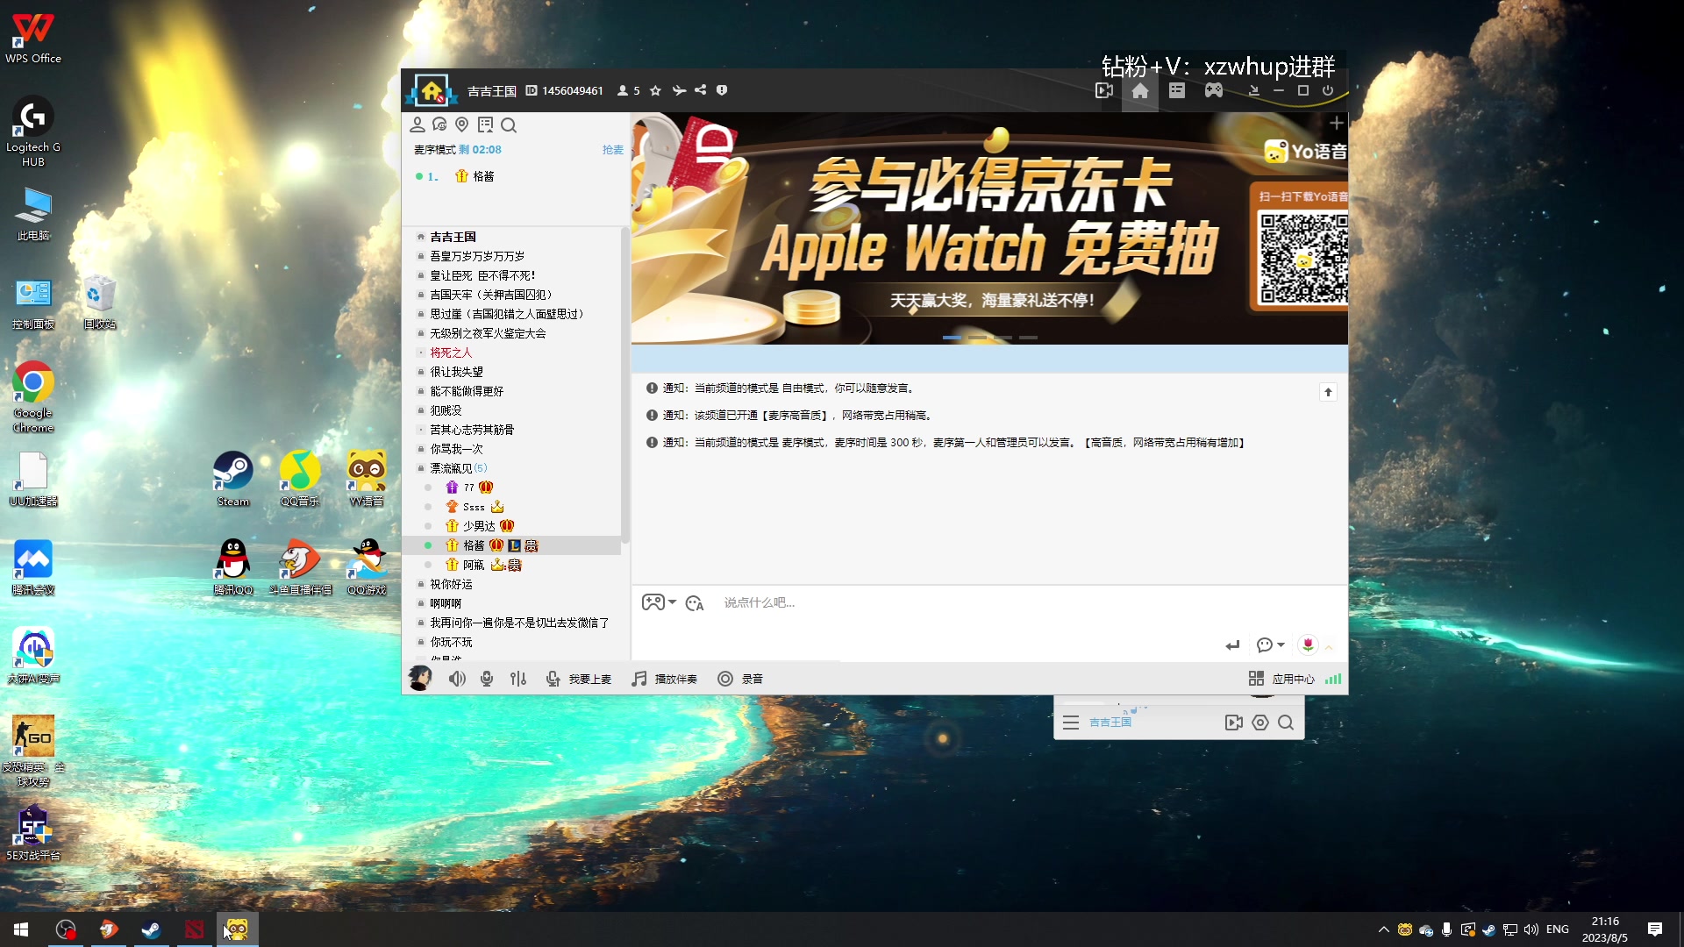Open the game controller dropdown beside chat input

click(659, 602)
